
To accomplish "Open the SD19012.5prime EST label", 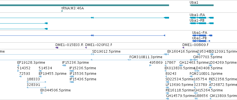I will tap(106, 52).
